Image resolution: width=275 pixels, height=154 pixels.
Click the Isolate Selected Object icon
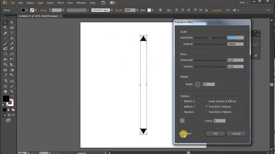pyautogui.click(x=228, y=10)
